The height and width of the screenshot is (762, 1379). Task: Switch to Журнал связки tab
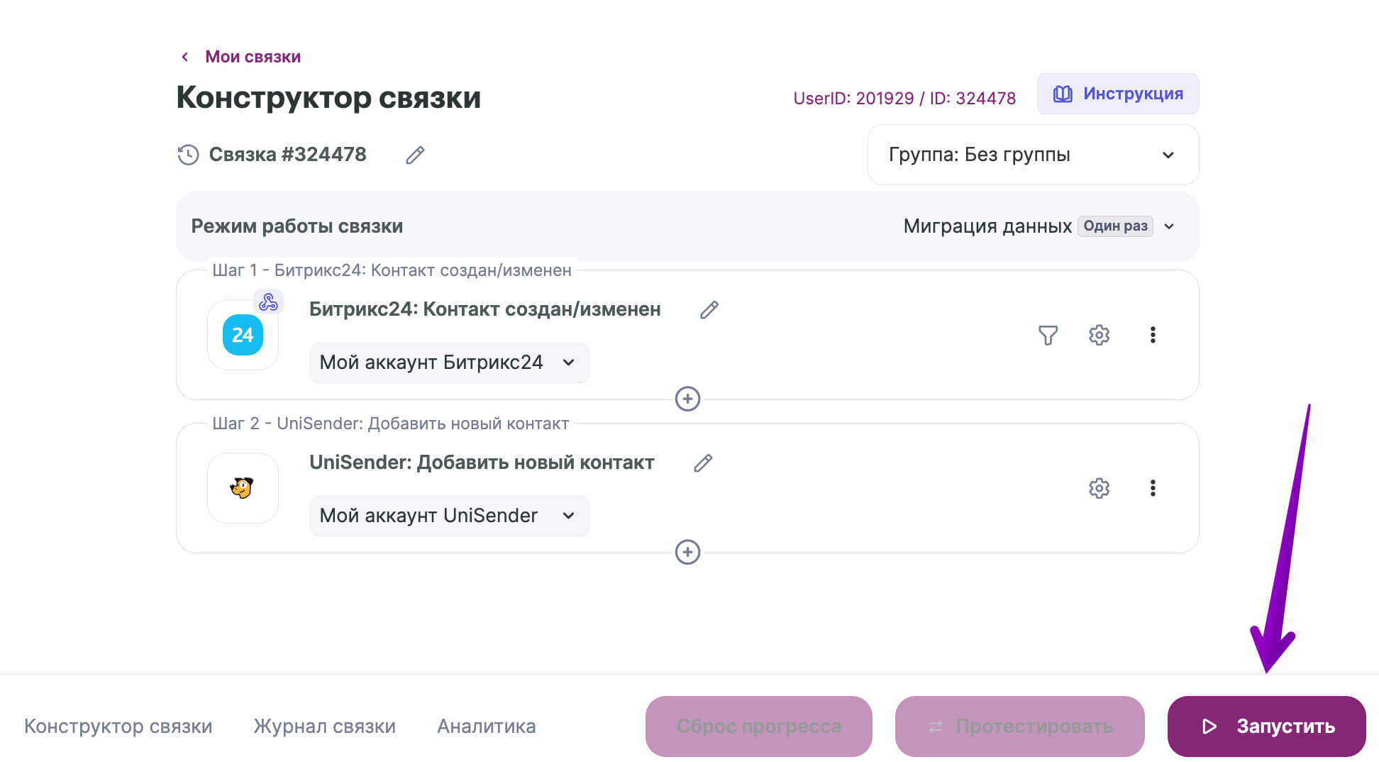point(325,727)
